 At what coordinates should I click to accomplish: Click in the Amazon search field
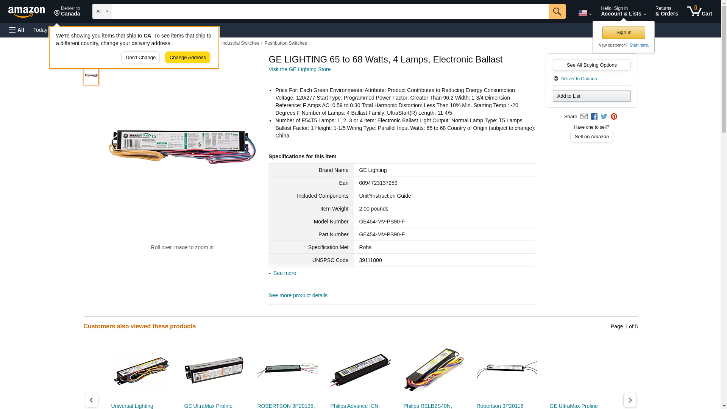[330, 11]
